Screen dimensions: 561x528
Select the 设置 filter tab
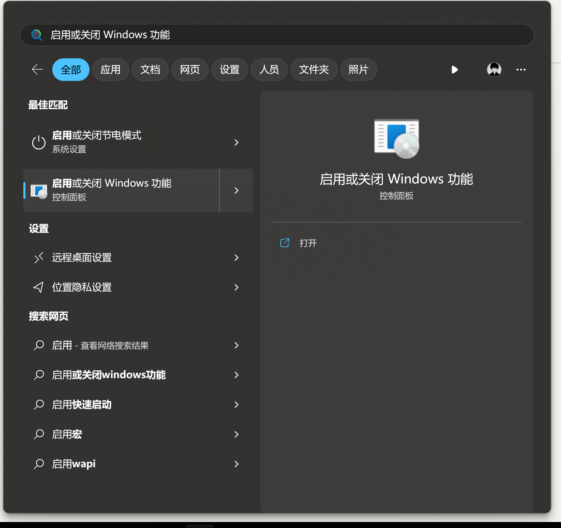pyautogui.click(x=229, y=70)
